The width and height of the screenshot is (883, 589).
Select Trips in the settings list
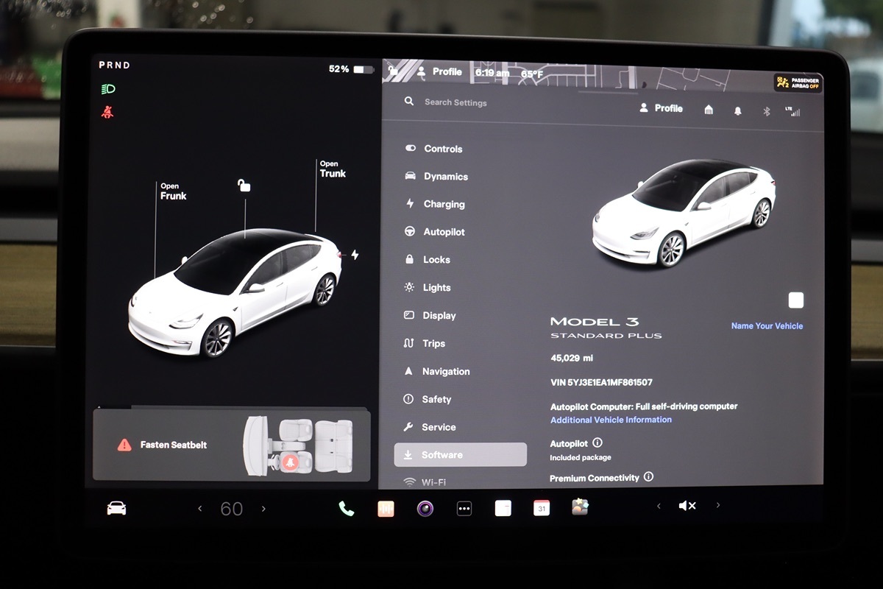tap(425, 344)
